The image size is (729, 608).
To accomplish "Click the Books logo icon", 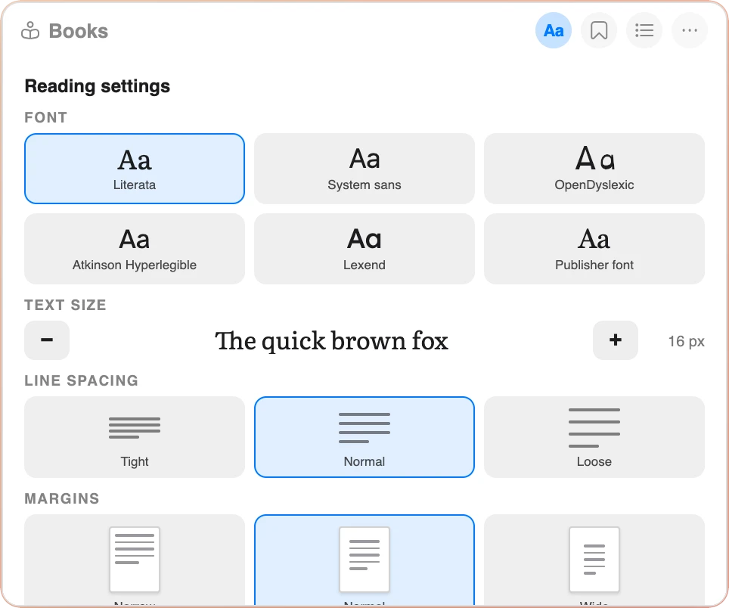I will click(x=30, y=31).
